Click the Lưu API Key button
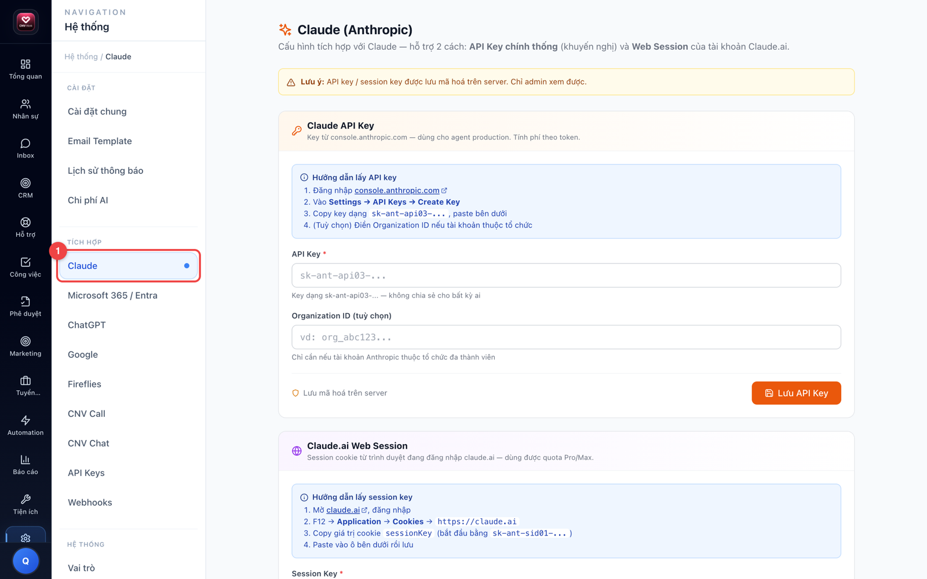 (x=796, y=393)
